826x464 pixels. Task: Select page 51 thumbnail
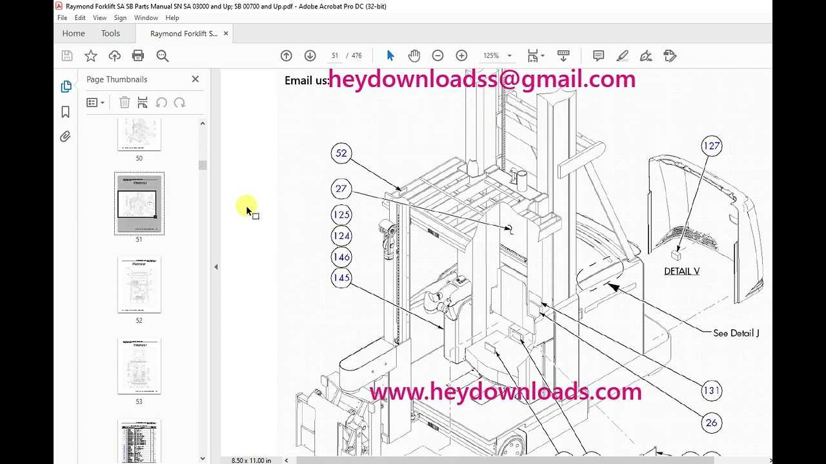pos(139,204)
